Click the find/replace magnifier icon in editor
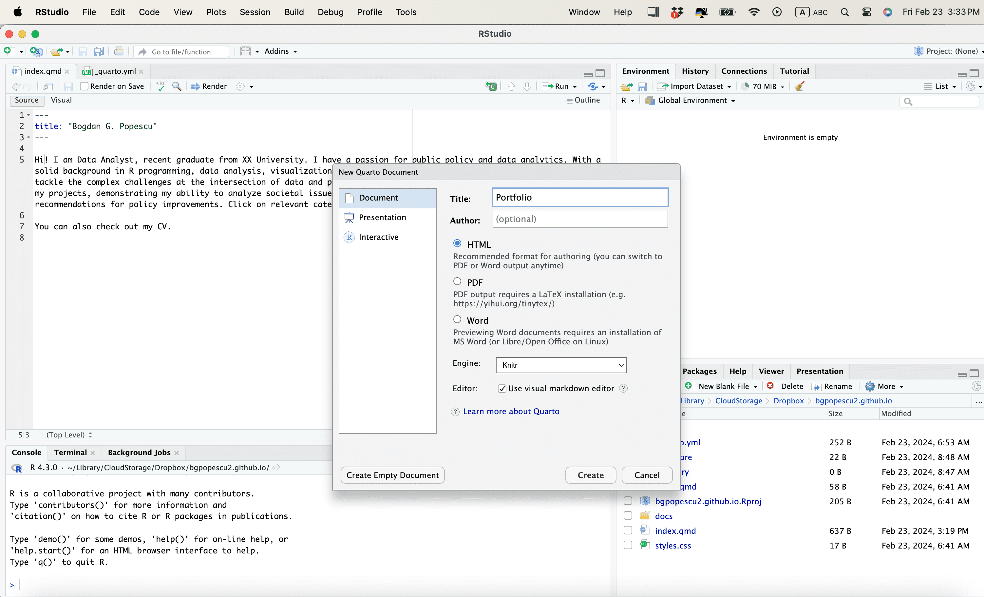 pyautogui.click(x=177, y=86)
